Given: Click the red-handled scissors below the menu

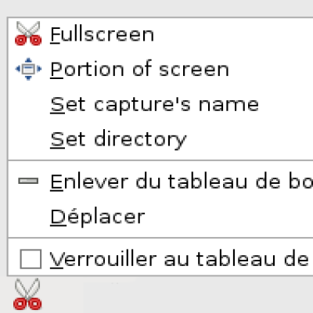Looking at the screenshot, I should click(x=27, y=294).
